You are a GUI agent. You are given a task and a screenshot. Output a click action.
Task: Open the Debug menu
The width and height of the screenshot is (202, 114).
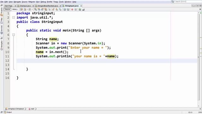[43, 2]
